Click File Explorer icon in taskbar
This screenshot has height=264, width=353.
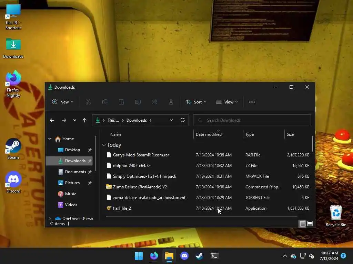tap(169, 256)
